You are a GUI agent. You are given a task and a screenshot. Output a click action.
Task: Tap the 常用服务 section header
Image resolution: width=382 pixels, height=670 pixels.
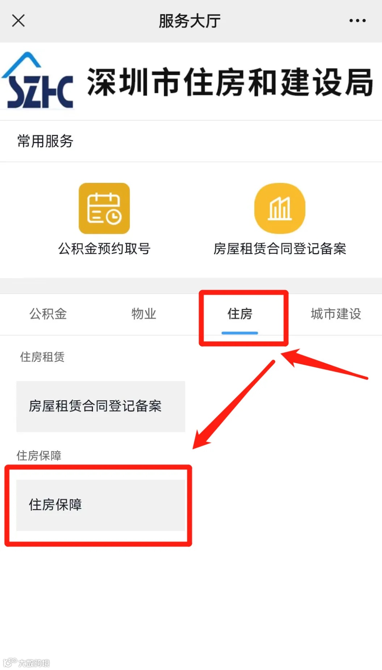point(45,141)
